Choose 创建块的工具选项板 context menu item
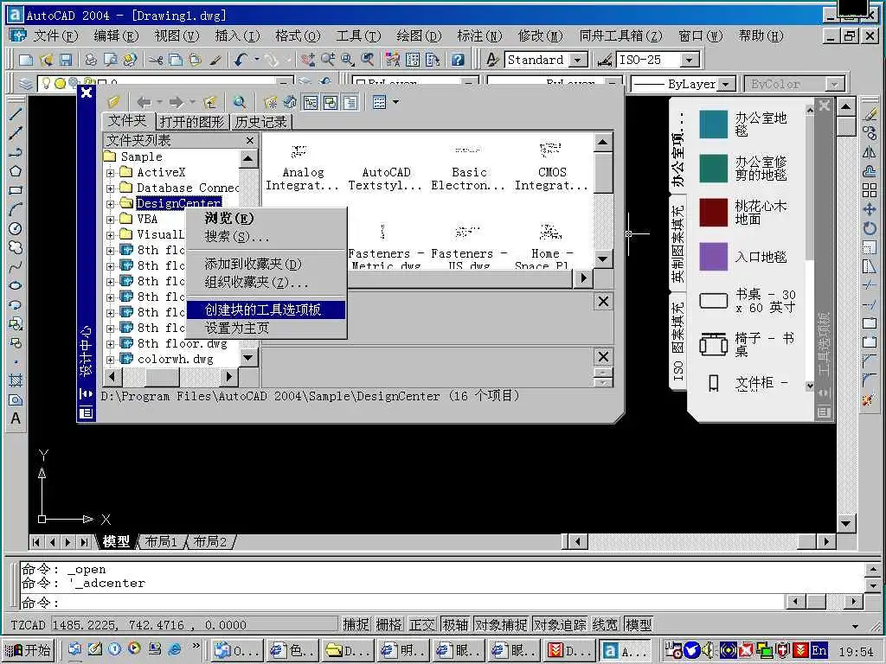Image resolution: width=886 pixels, height=664 pixels. pos(266,310)
